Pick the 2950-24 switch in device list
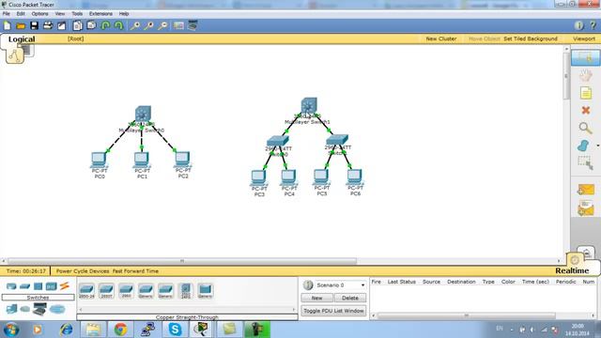The height and width of the screenshot is (338, 601). pos(86,290)
